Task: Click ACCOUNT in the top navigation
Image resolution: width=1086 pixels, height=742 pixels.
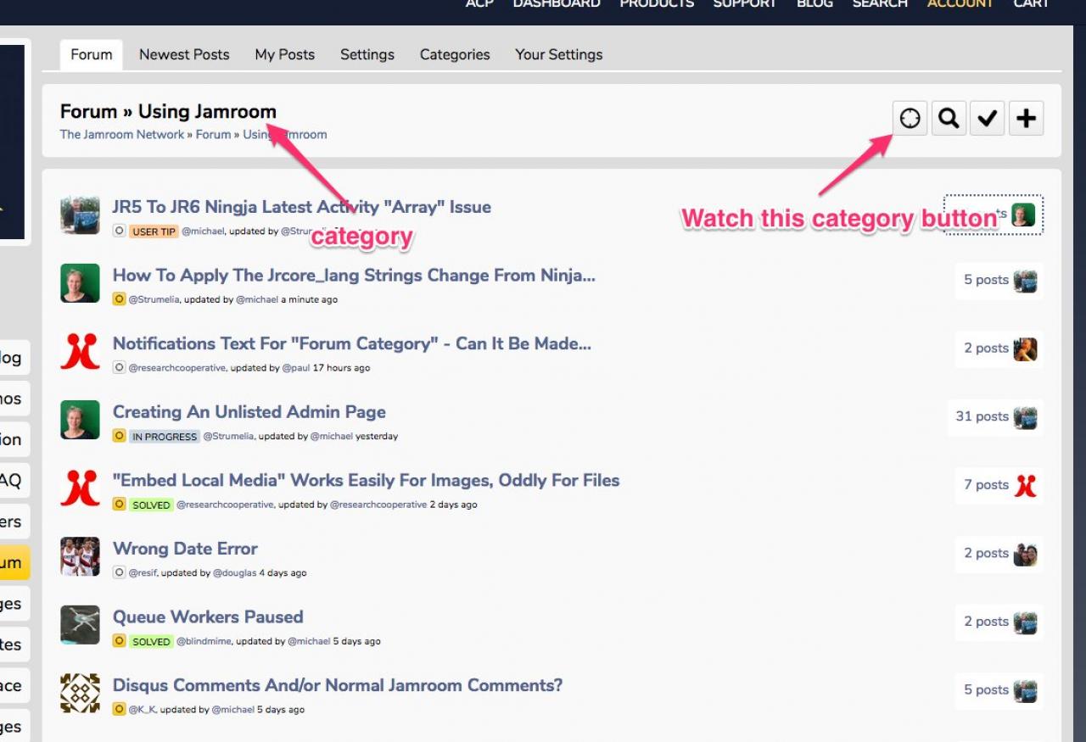Action: [x=960, y=4]
